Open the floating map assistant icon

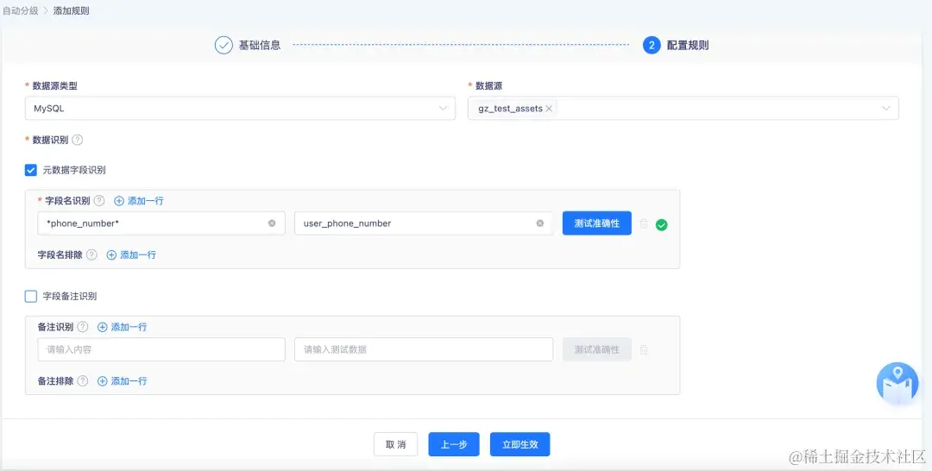[897, 383]
